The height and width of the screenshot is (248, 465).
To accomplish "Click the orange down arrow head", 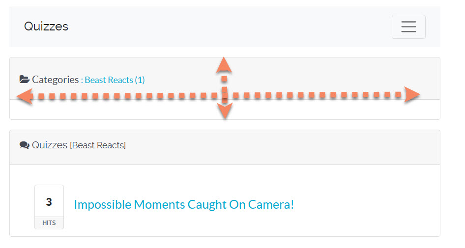I will [225, 112].
